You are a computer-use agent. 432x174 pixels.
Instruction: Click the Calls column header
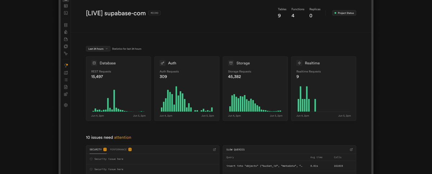pyautogui.click(x=337, y=157)
